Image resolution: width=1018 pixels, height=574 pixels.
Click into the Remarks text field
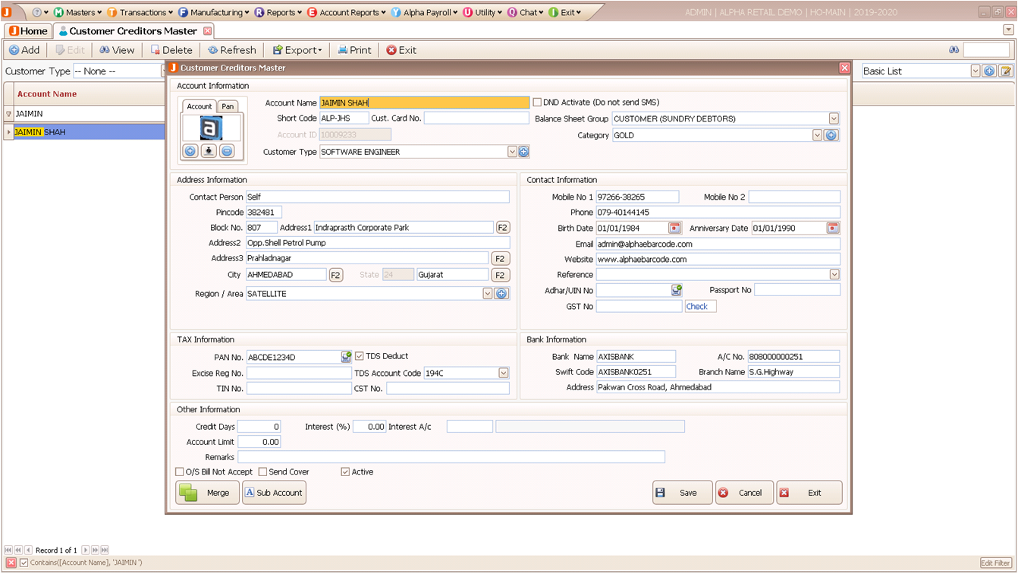point(451,457)
